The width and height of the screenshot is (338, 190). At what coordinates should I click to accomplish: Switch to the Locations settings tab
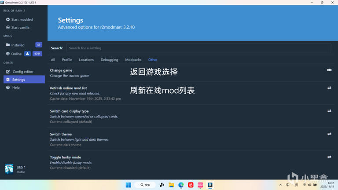click(86, 60)
